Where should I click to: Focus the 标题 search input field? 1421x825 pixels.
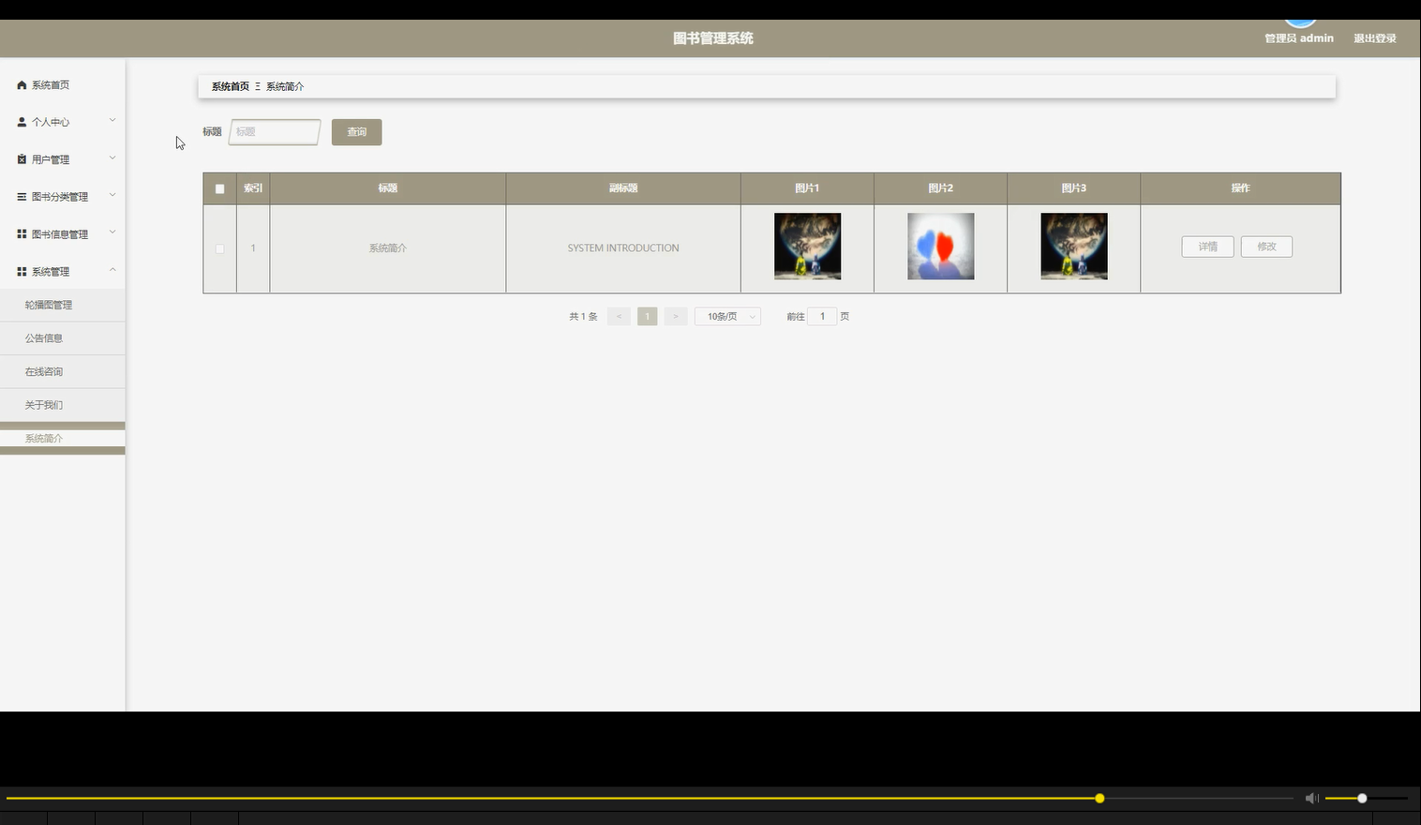click(275, 132)
